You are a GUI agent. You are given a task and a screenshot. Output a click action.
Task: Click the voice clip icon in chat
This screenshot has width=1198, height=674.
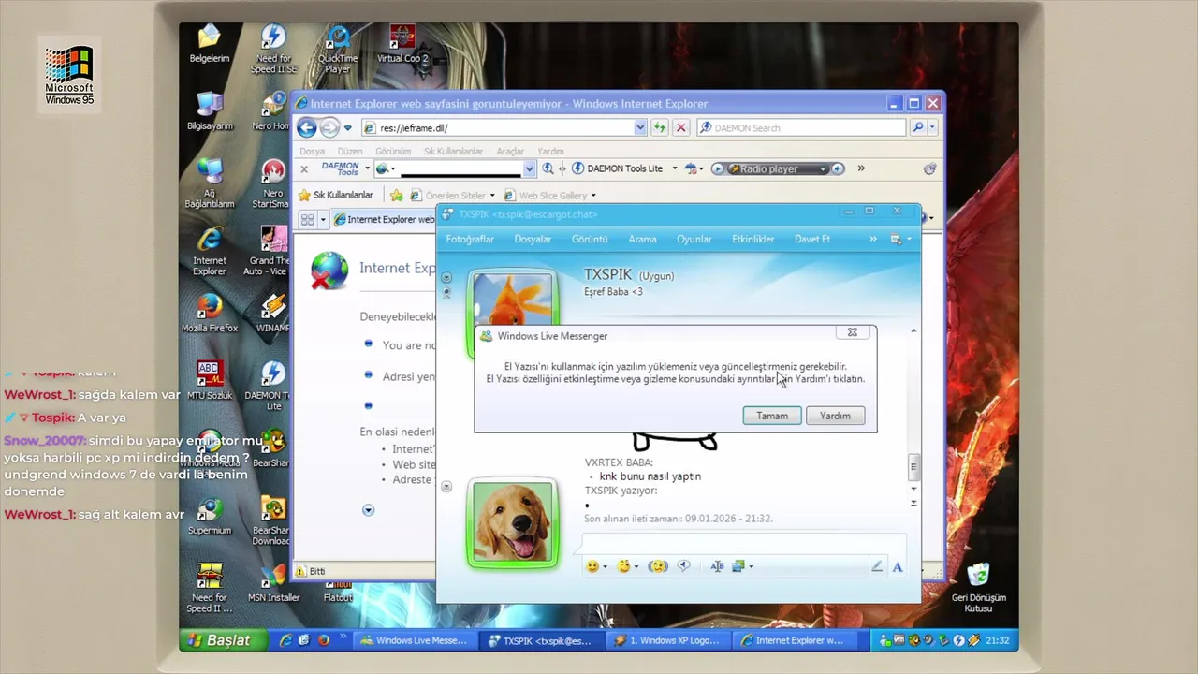tap(683, 566)
